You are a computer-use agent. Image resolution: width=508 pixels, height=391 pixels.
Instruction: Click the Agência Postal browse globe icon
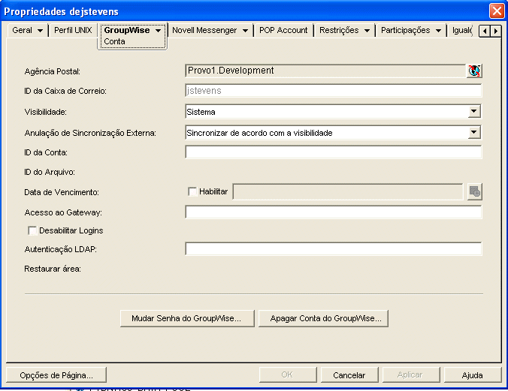(x=474, y=71)
